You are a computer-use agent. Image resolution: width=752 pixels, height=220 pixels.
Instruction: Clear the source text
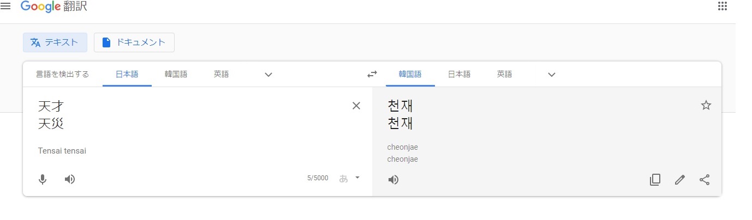356,106
